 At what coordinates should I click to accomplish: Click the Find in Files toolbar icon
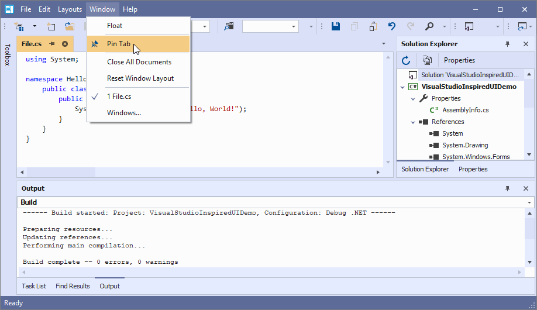[229, 26]
